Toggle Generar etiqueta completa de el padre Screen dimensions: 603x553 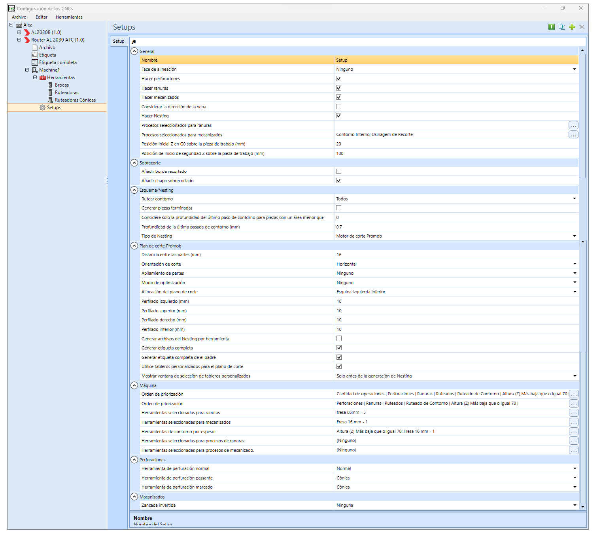click(x=339, y=357)
